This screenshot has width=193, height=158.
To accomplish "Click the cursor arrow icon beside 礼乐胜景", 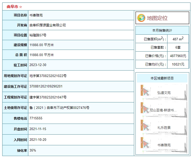I will point(146,127).
